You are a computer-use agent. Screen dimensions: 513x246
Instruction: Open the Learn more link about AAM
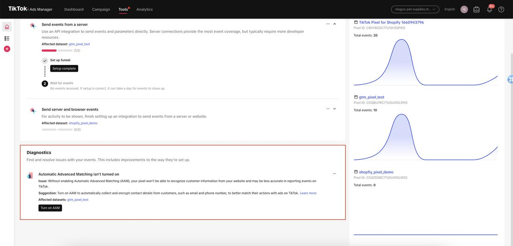pyautogui.click(x=308, y=193)
